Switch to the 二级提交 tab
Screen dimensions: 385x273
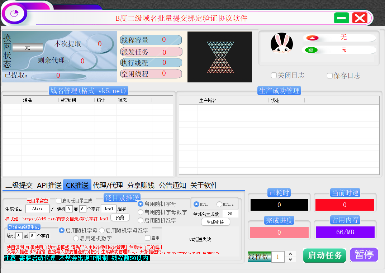click(19, 185)
